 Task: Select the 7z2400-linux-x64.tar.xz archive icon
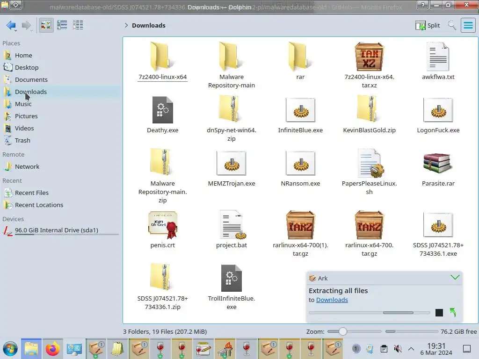pyautogui.click(x=370, y=57)
